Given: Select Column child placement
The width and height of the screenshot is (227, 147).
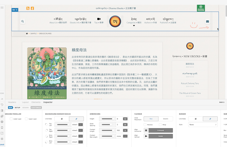Looking at the screenshot, I should 166,119.
